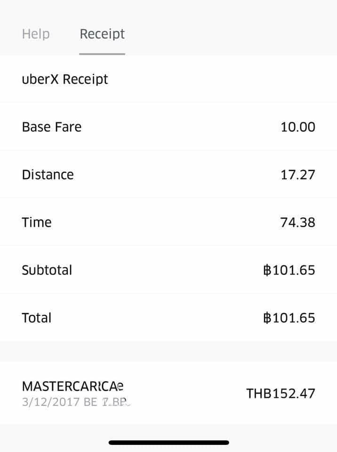This screenshot has height=452, width=337.
Task: Open the MASTERCARD payment entry
Action: tap(72, 387)
